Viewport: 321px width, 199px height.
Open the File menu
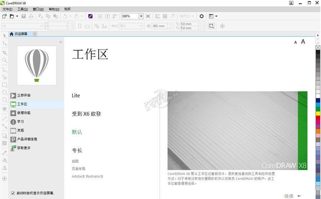7,9
